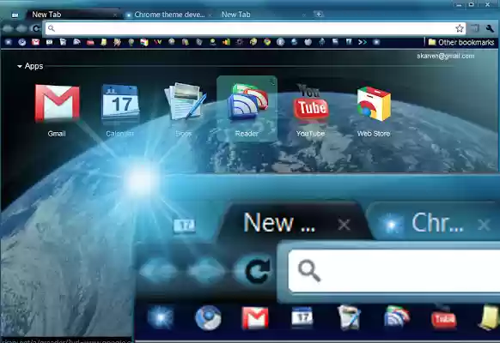Screen dimensions: 500x343
Task: Click the Reader label text
Action: pos(247,134)
